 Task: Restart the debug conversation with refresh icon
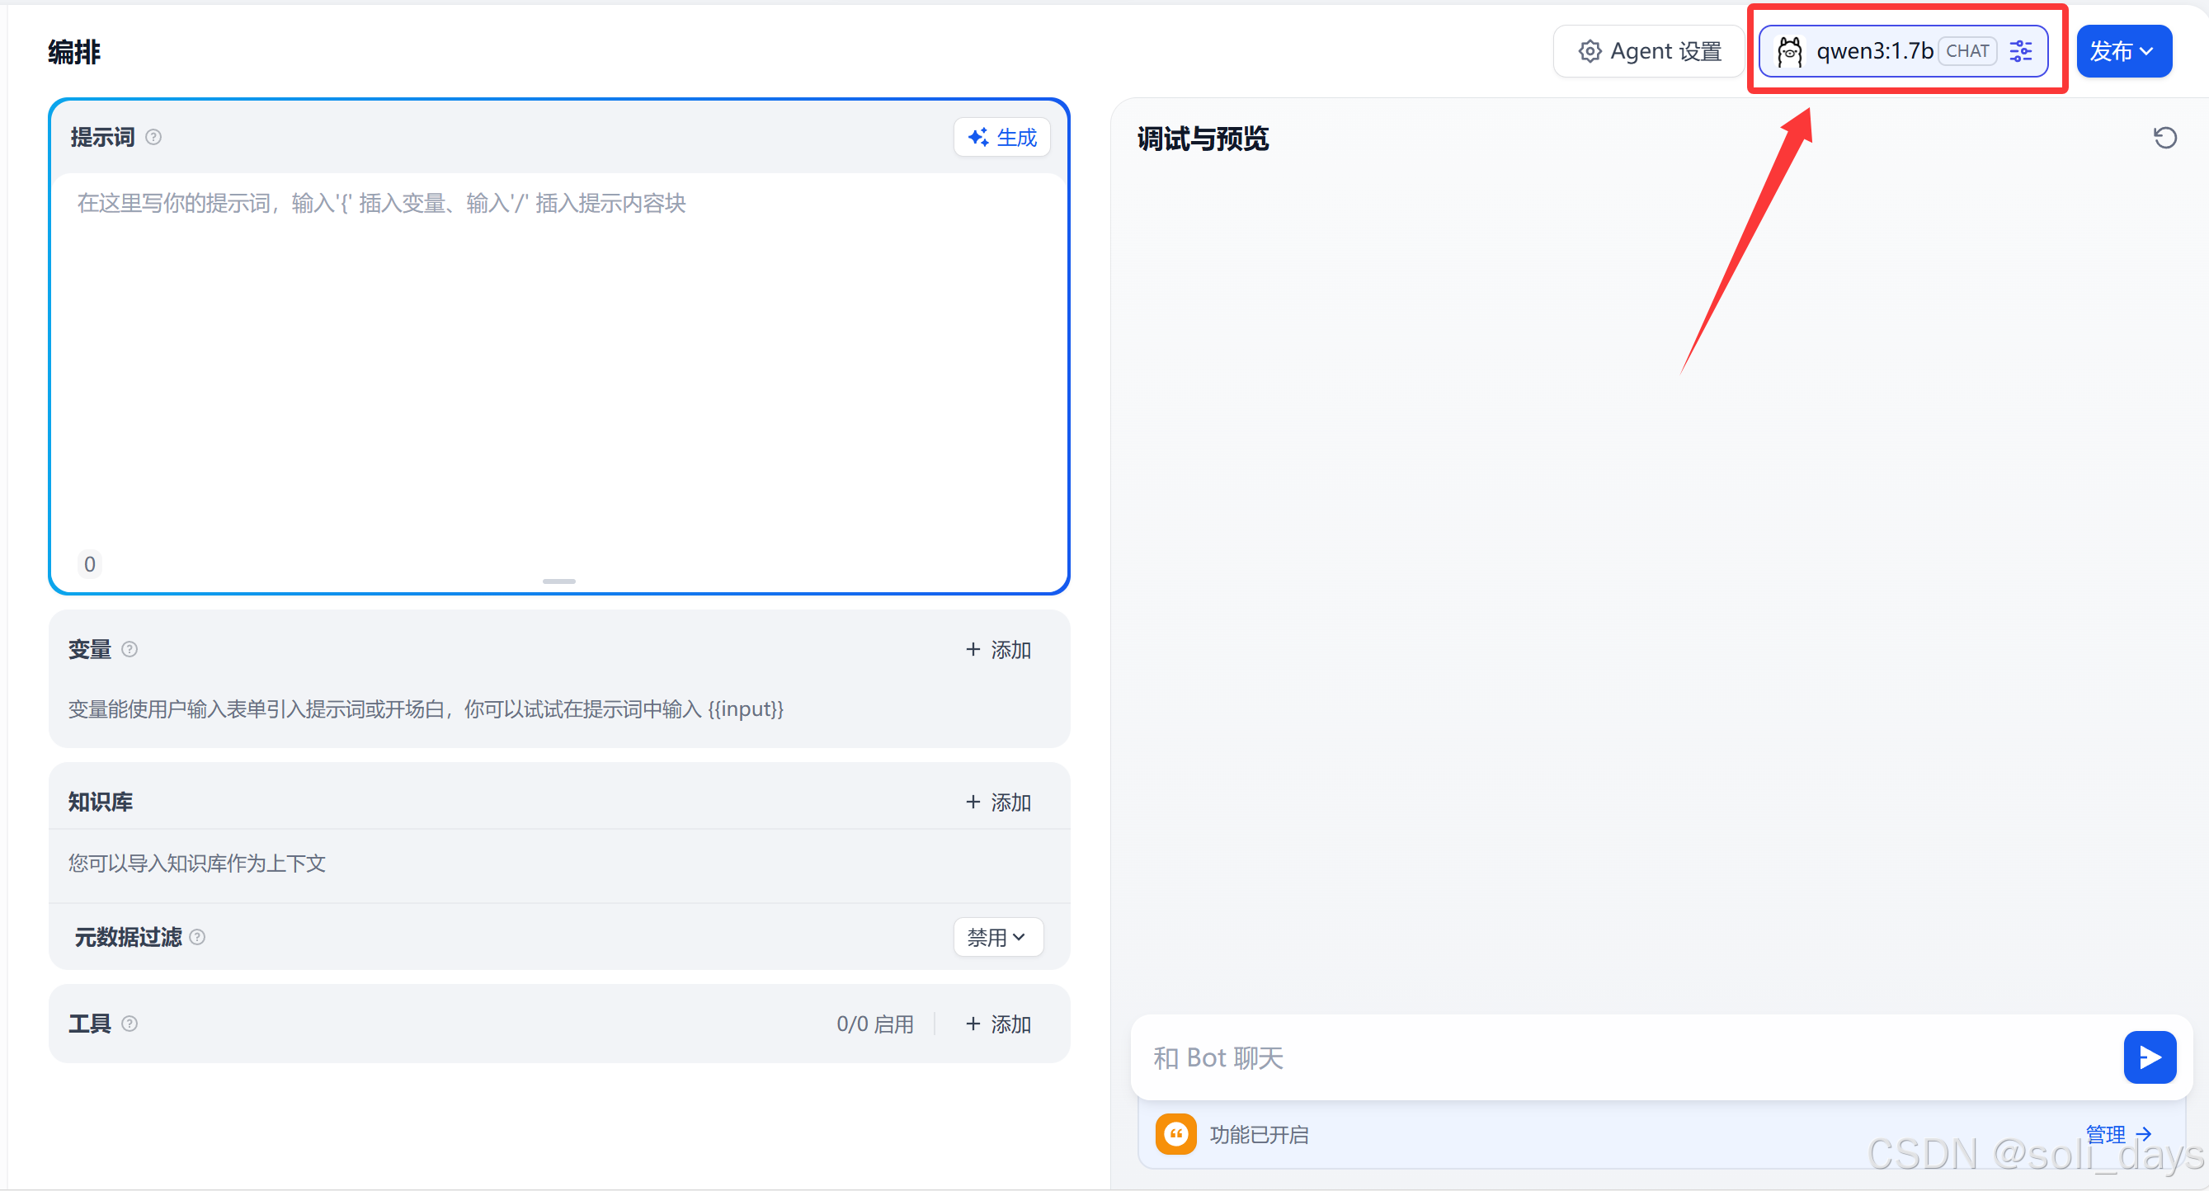tap(2164, 138)
